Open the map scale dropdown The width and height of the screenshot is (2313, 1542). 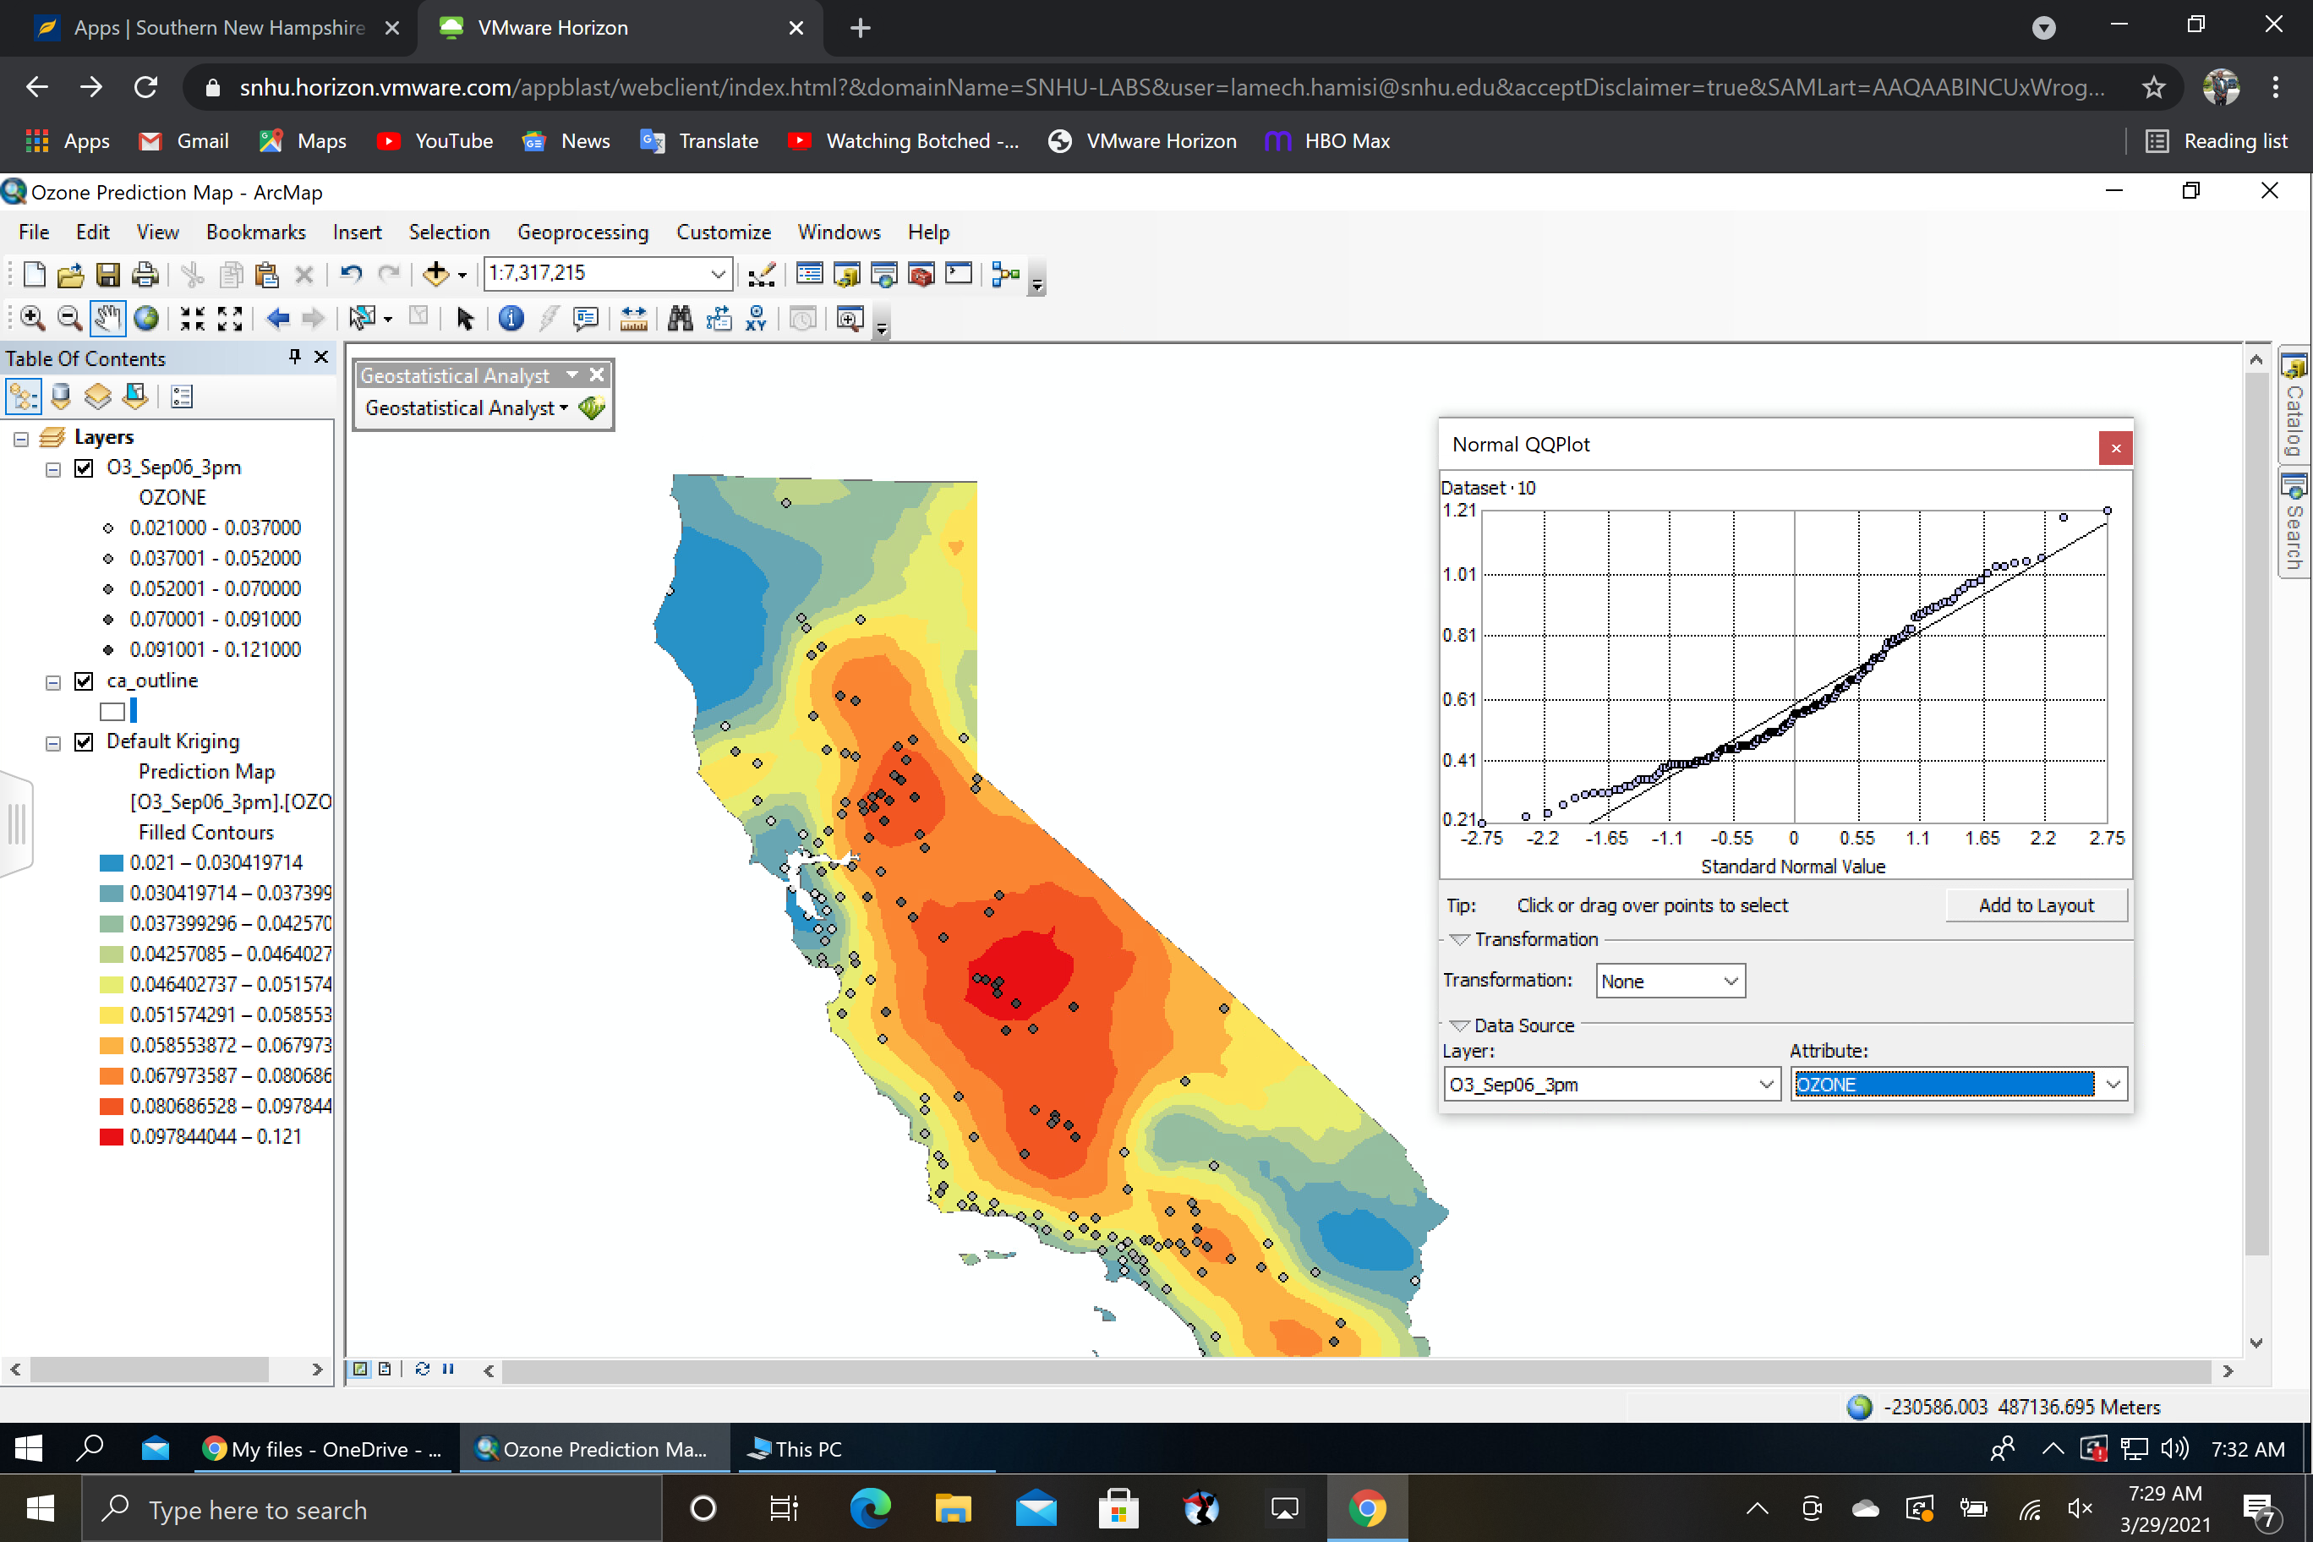[x=718, y=273]
